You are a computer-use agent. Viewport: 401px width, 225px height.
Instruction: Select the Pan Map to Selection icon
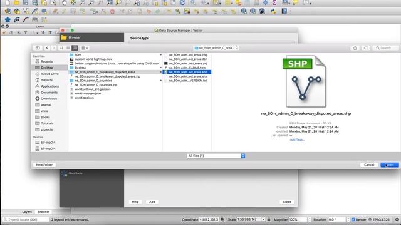pyautogui.click(x=73, y=2)
